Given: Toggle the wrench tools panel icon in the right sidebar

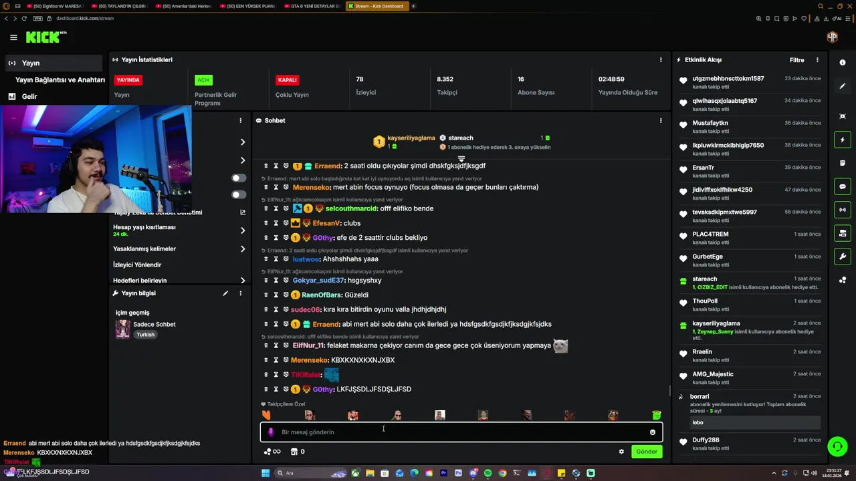Looking at the screenshot, I should point(843,257).
